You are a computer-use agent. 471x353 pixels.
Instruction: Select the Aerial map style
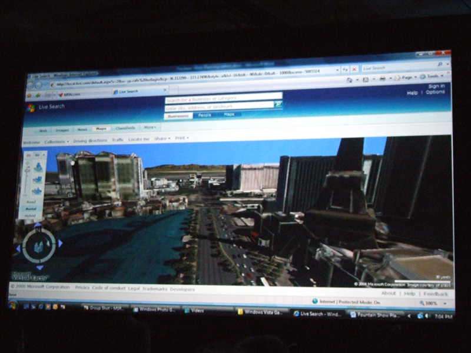[x=31, y=209]
